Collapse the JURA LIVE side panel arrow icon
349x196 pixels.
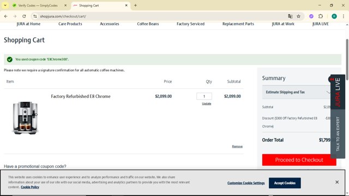332,79
